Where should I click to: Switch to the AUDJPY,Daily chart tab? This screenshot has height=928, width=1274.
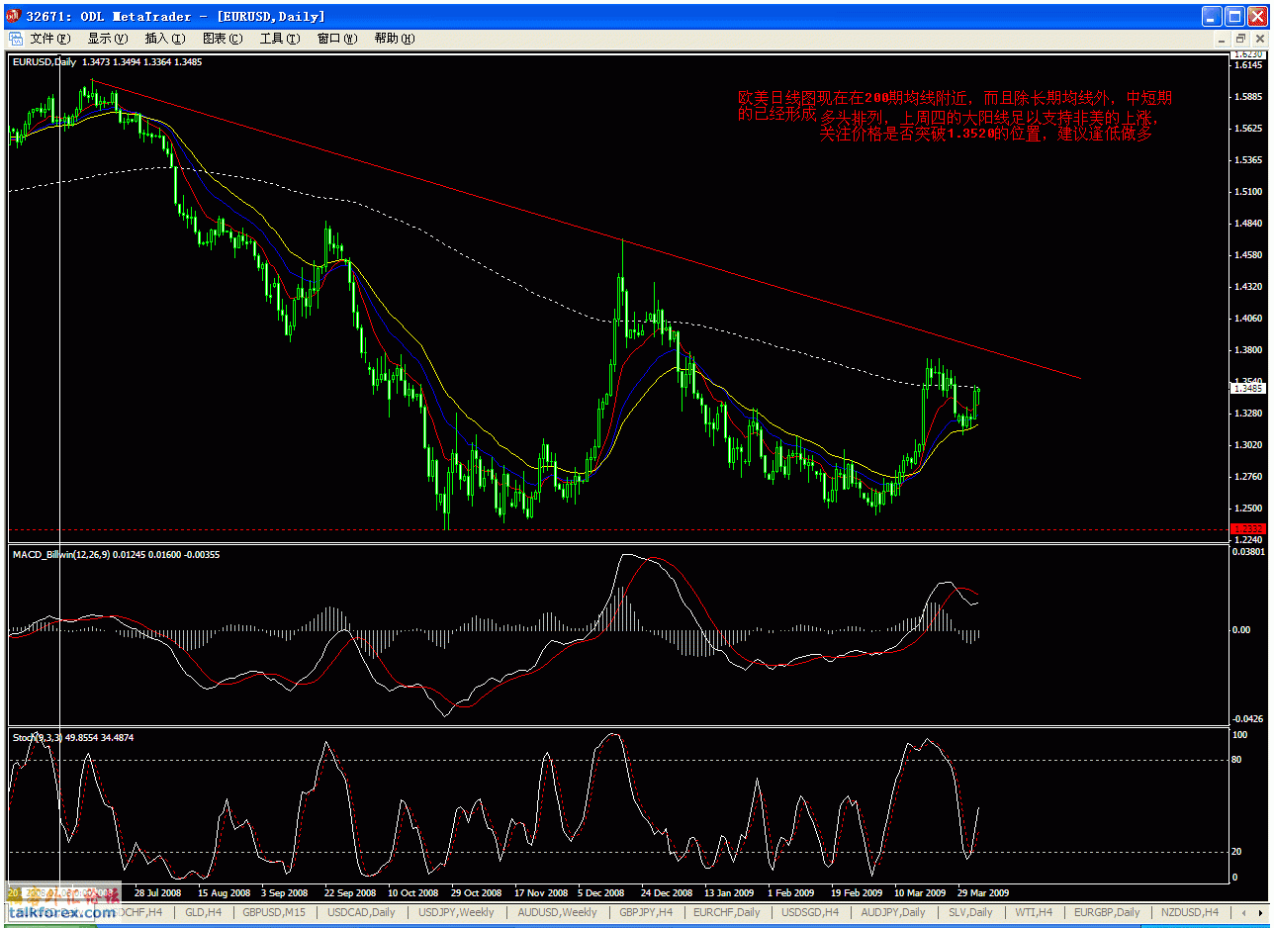click(x=893, y=912)
